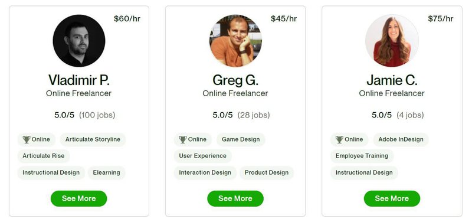Click See More under Greg G.
Screen dimensions: 472x222
pyautogui.click(x=235, y=198)
